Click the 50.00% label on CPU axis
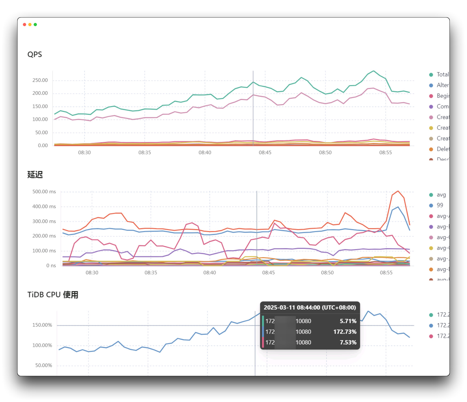The width and height of the screenshot is (467, 402). [x=44, y=365]
